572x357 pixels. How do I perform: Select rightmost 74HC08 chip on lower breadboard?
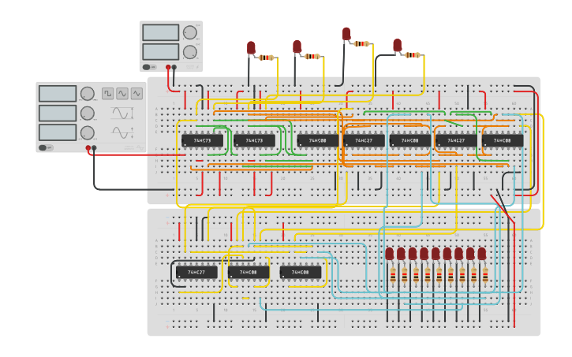point(301,272)
